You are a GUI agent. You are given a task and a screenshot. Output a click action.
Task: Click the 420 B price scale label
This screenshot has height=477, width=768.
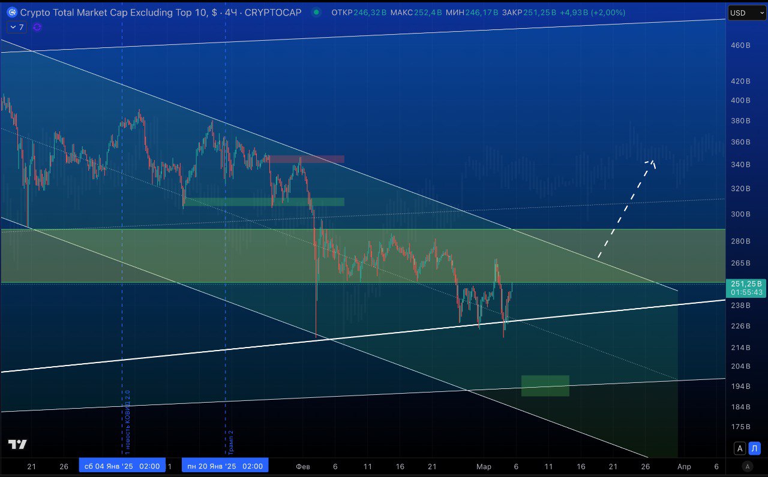coord(740,81)
